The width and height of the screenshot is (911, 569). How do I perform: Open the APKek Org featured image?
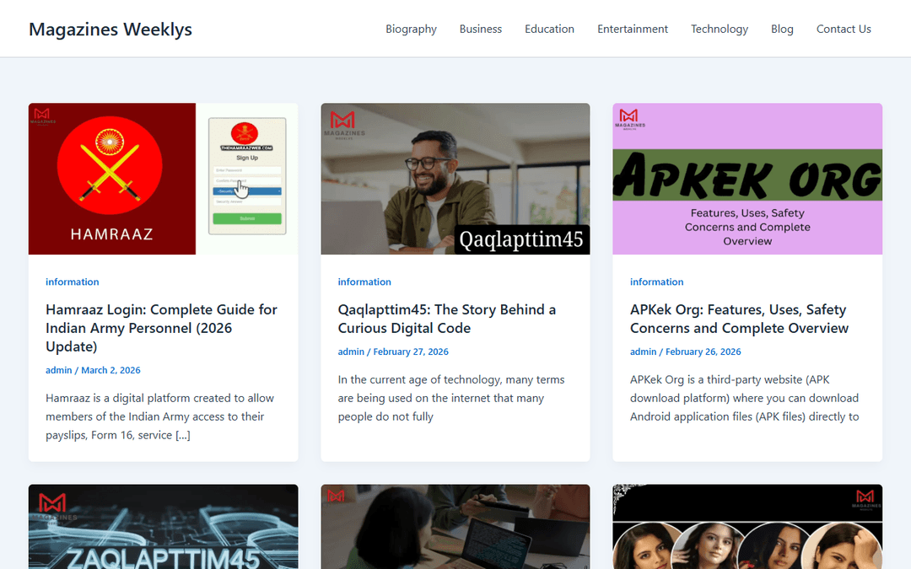747,179
